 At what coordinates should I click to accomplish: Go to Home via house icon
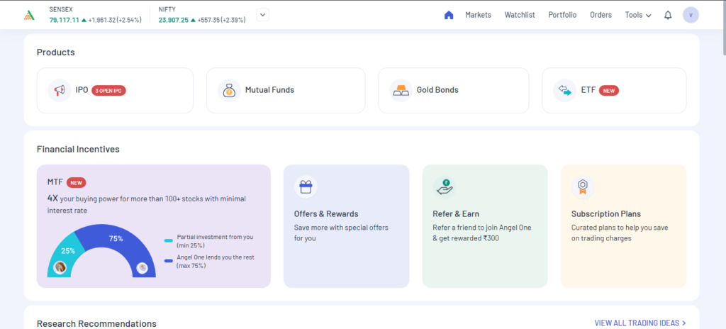coord(449,16)
